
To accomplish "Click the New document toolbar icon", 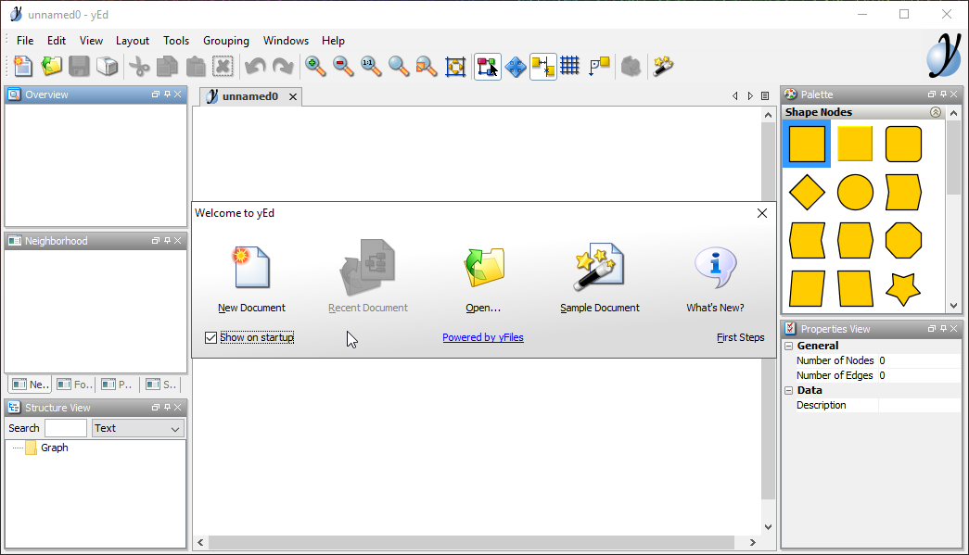I will [x=23, y=66].
